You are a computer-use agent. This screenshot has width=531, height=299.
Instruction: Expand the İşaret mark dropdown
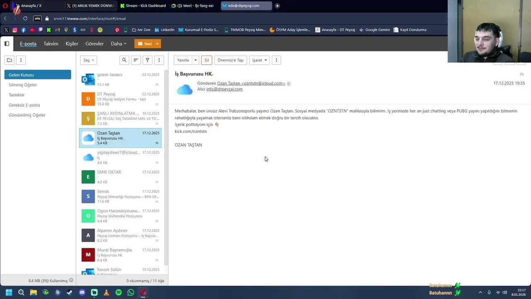[259, 60]
